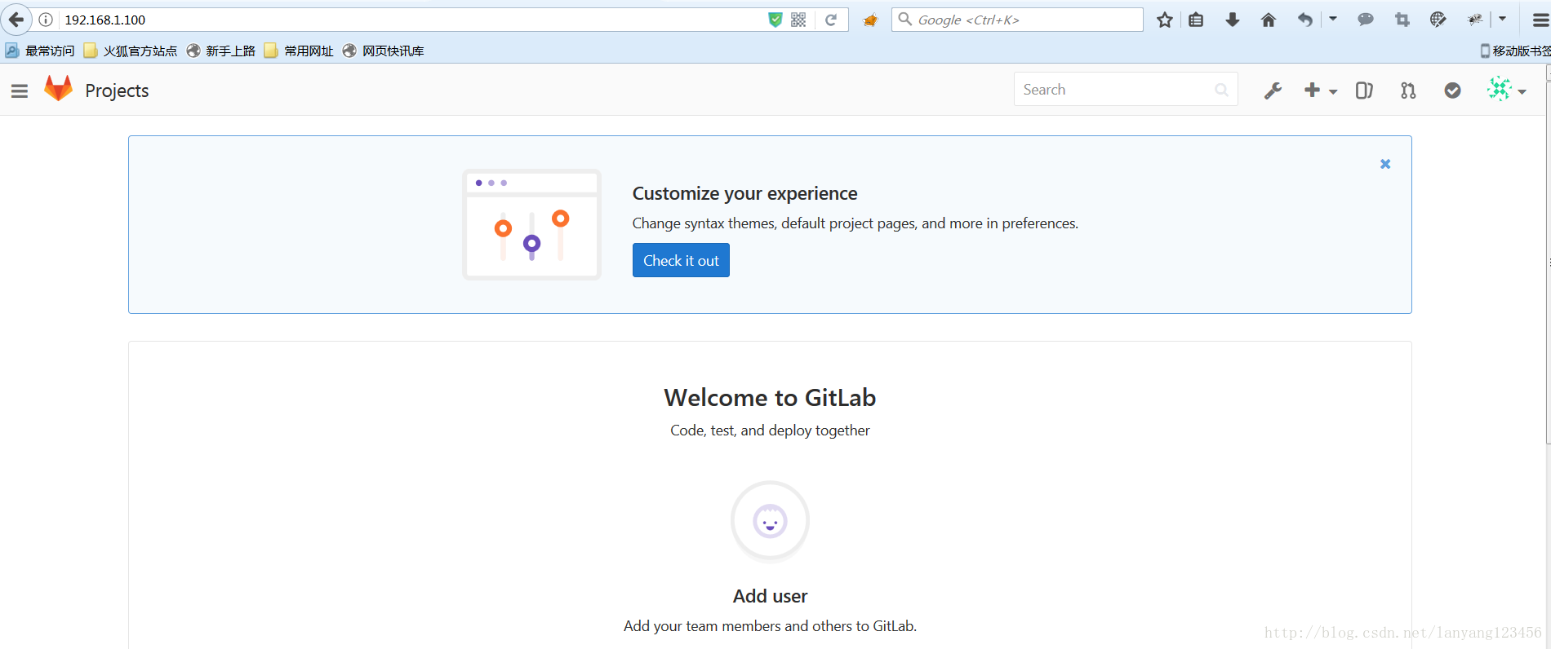
Task: Open the 火狐官方站点 bookmark folder
Action: click(131, 51)
